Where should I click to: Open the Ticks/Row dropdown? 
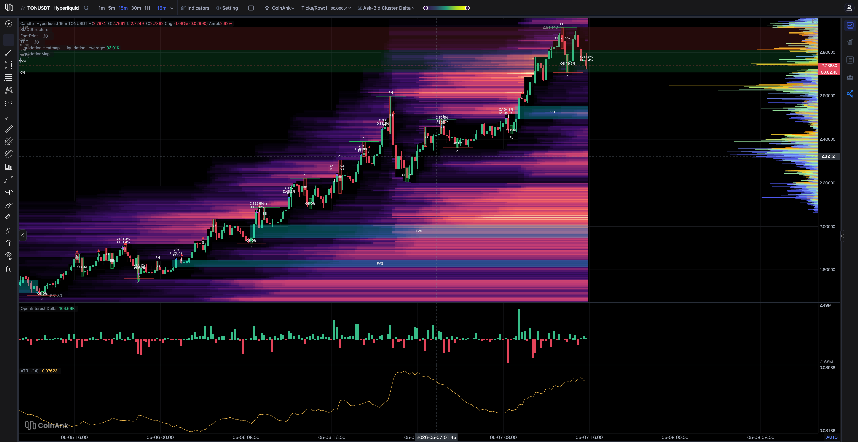coord(326,8)
